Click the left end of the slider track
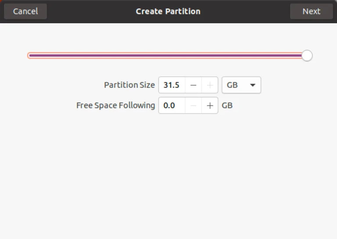Image resolution: width=337 pixels, height=239 pixels. pyautogui.click(x=30, y=56)
